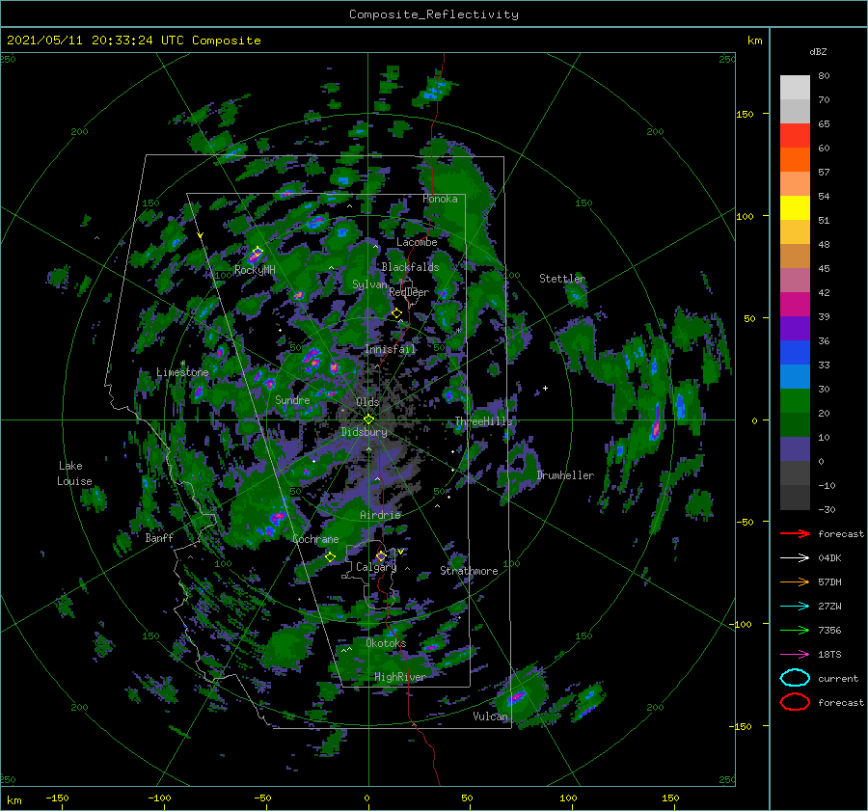The image size is (868, 811).
Task: Click the light gray 70–80 dBZ swatch
Action: pos(795,88)
